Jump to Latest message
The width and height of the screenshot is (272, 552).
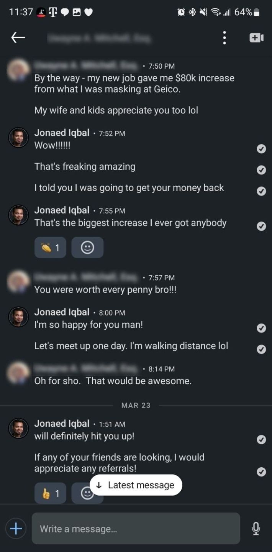tap(136, 485)
